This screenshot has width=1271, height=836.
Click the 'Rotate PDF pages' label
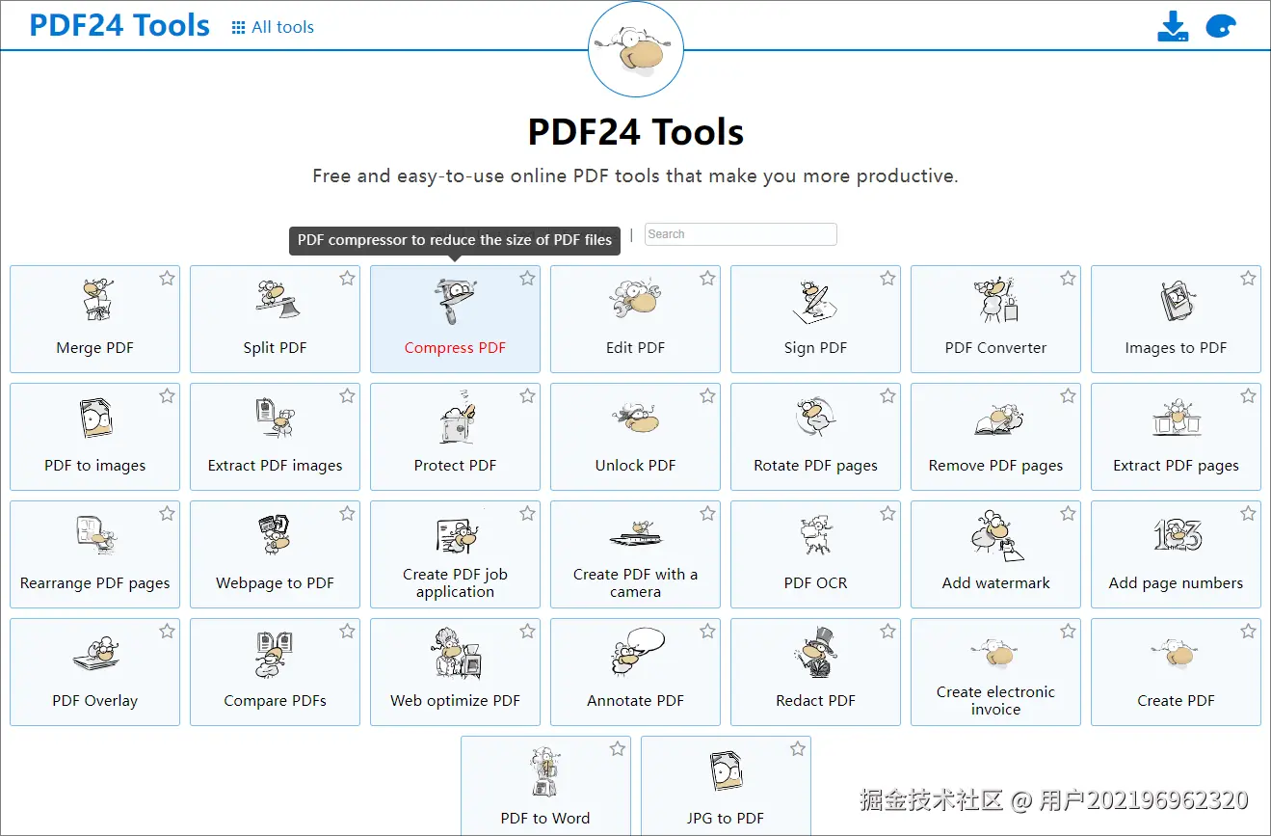pos(815,466)
